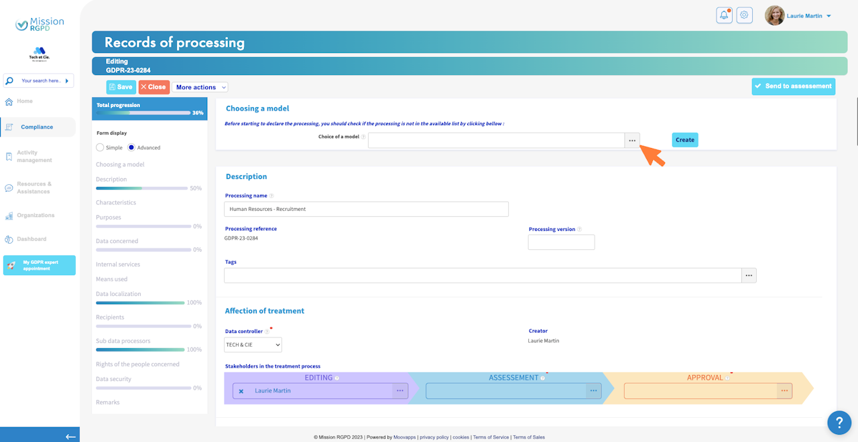Open the notifications bell icon
This screenshot has width=858, height=442.
click(724, 15)
